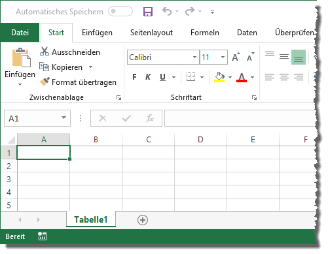Align text to middle of cell
The height and width of the screenshot is (254, 328).
tap(284, 57)
